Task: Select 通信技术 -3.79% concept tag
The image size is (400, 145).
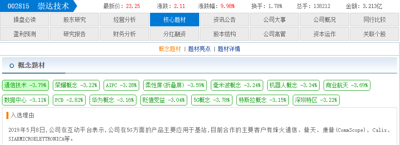Action: pyautogui.click(x=26, y=85)
